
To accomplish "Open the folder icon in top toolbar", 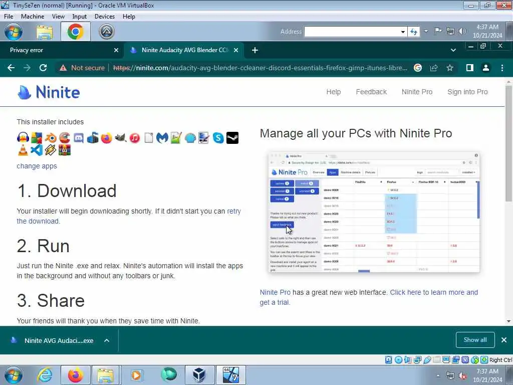I will point(45,32).
